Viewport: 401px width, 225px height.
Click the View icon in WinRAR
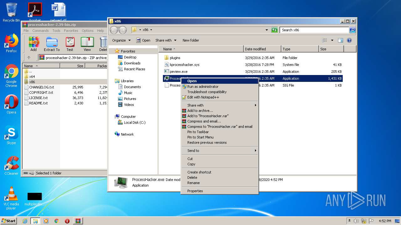point(87,44)
